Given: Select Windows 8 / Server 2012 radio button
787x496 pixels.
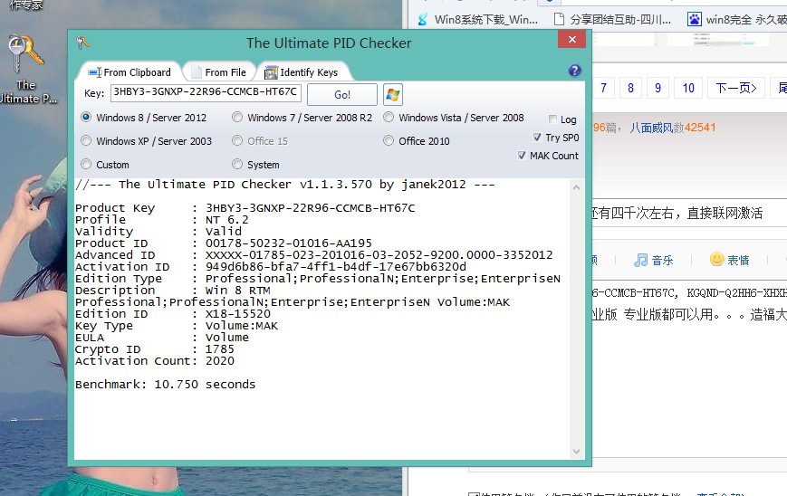Looking at the screenshot, I should tap(86, 118).
